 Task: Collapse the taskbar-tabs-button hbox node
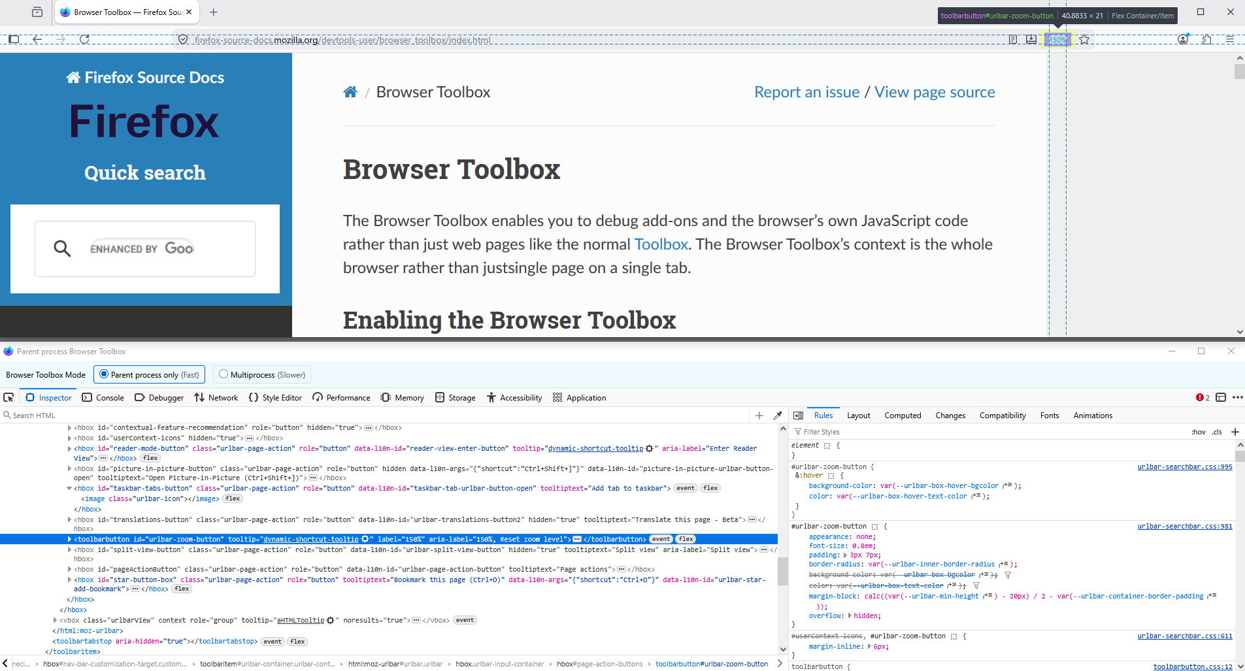70,488
